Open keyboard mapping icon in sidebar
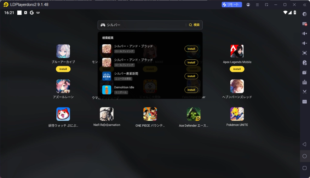Screen dimensions: 310x178 305,24
